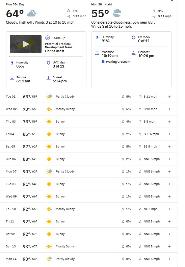Click the Mon 30 Day heading
The width and height of the screenshot is (185, 267).
tap(15, 4)
